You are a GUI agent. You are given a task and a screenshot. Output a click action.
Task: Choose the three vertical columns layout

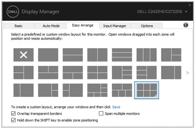146,55
